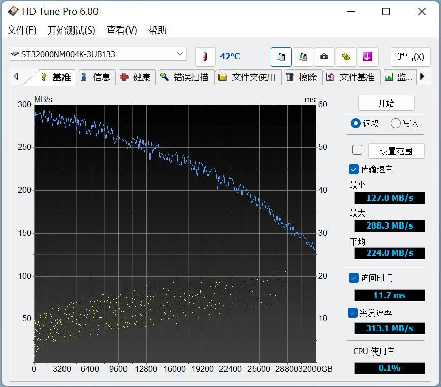Click the thermometer temperature icon
This screenshot has height=387, width=441.
pos(205,57)
